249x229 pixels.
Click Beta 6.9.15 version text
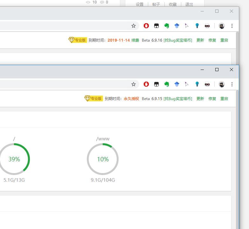tap(152, 99)
